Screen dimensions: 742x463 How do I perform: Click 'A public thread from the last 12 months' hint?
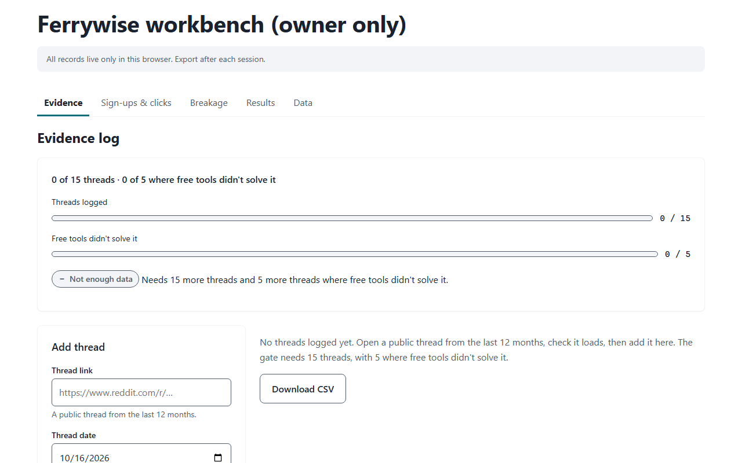point(124,415)
